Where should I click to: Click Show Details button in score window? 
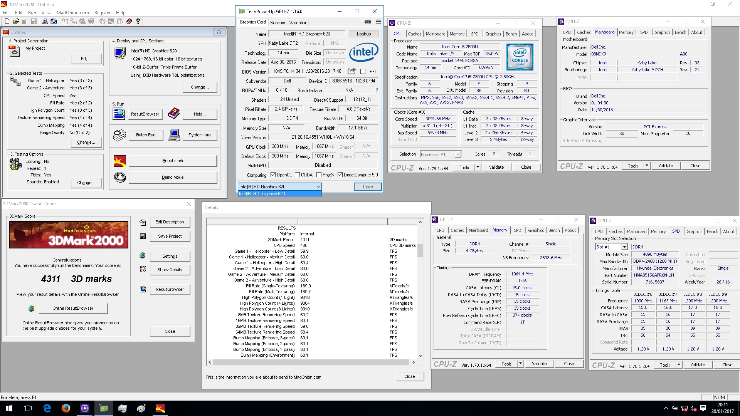coord(170,270)
